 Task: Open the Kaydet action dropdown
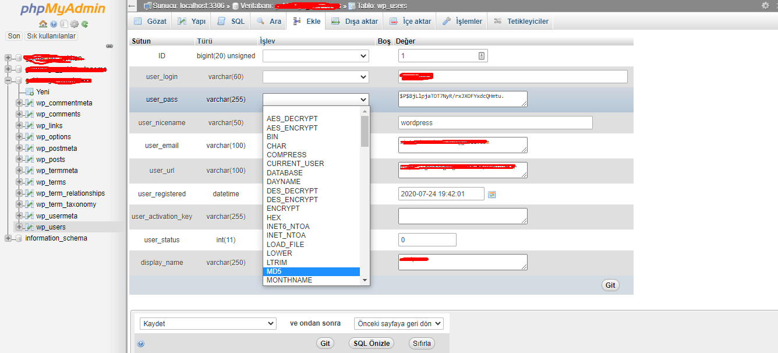208,323
